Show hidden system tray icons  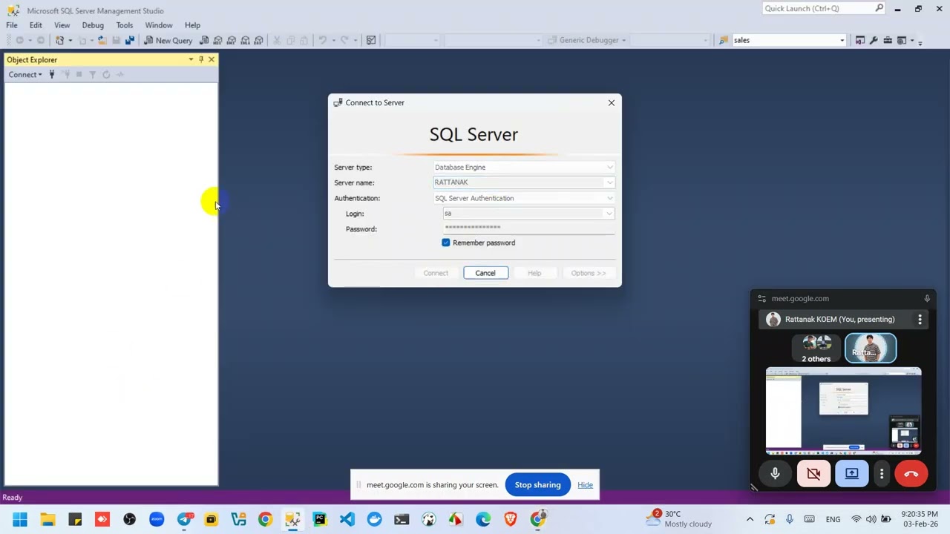coord(750,519)
